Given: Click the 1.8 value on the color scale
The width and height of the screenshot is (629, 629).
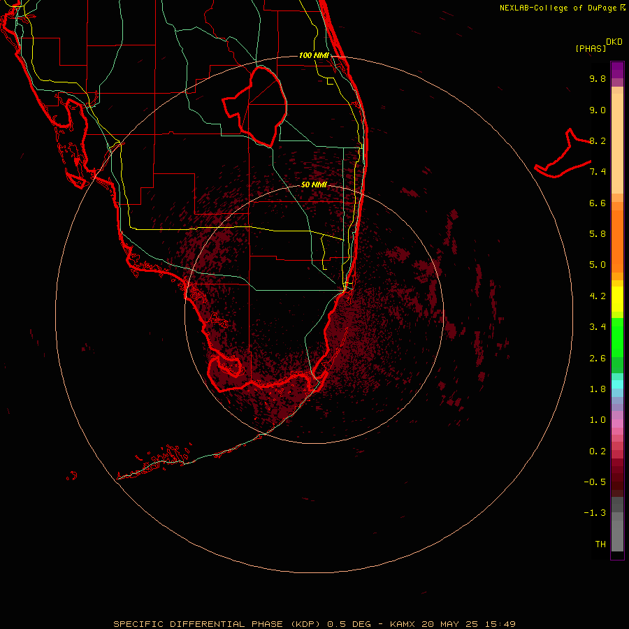Looking at the screenshot, I should pos(598,389).
